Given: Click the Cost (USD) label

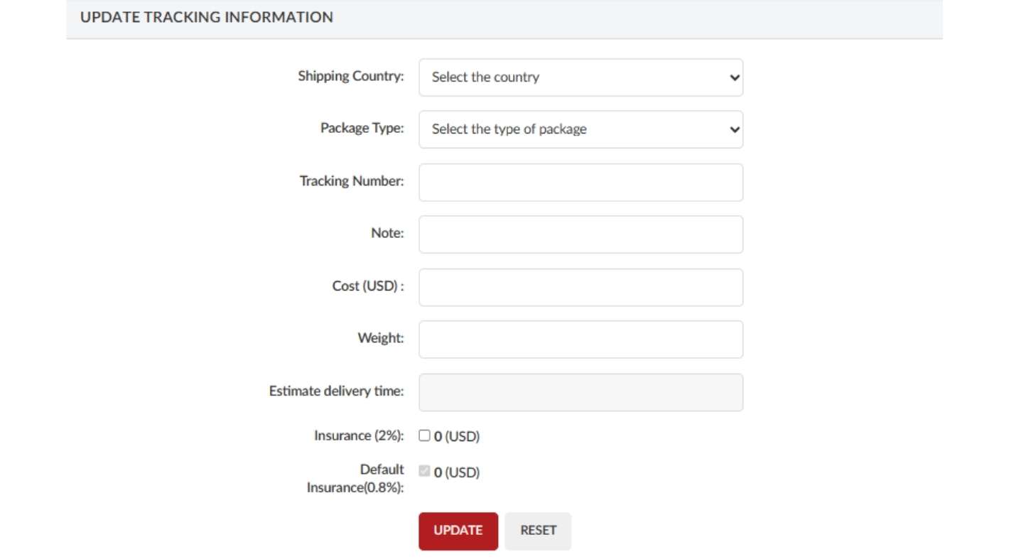Looking at the screenshot, I should [x=367, y=286].
